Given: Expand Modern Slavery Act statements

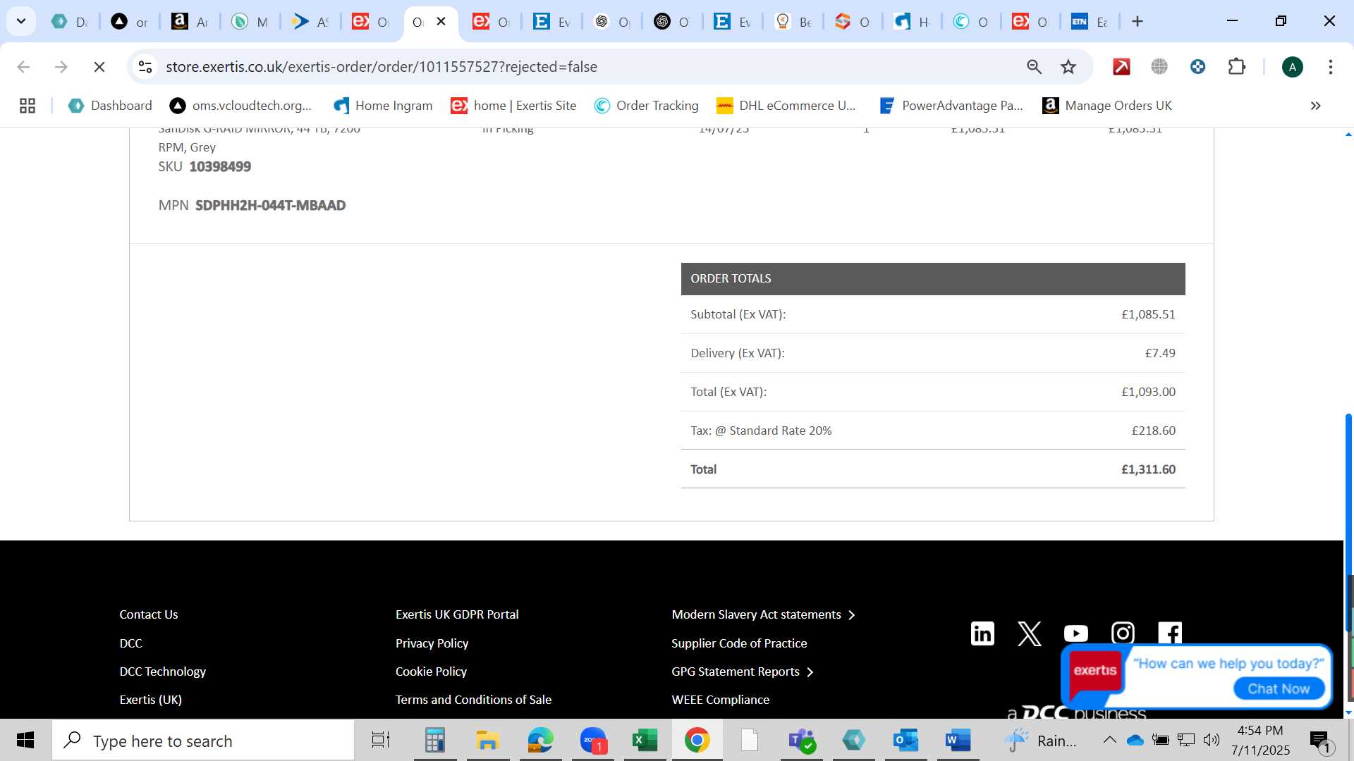Looking at the screenshot, I should point(763,614).
